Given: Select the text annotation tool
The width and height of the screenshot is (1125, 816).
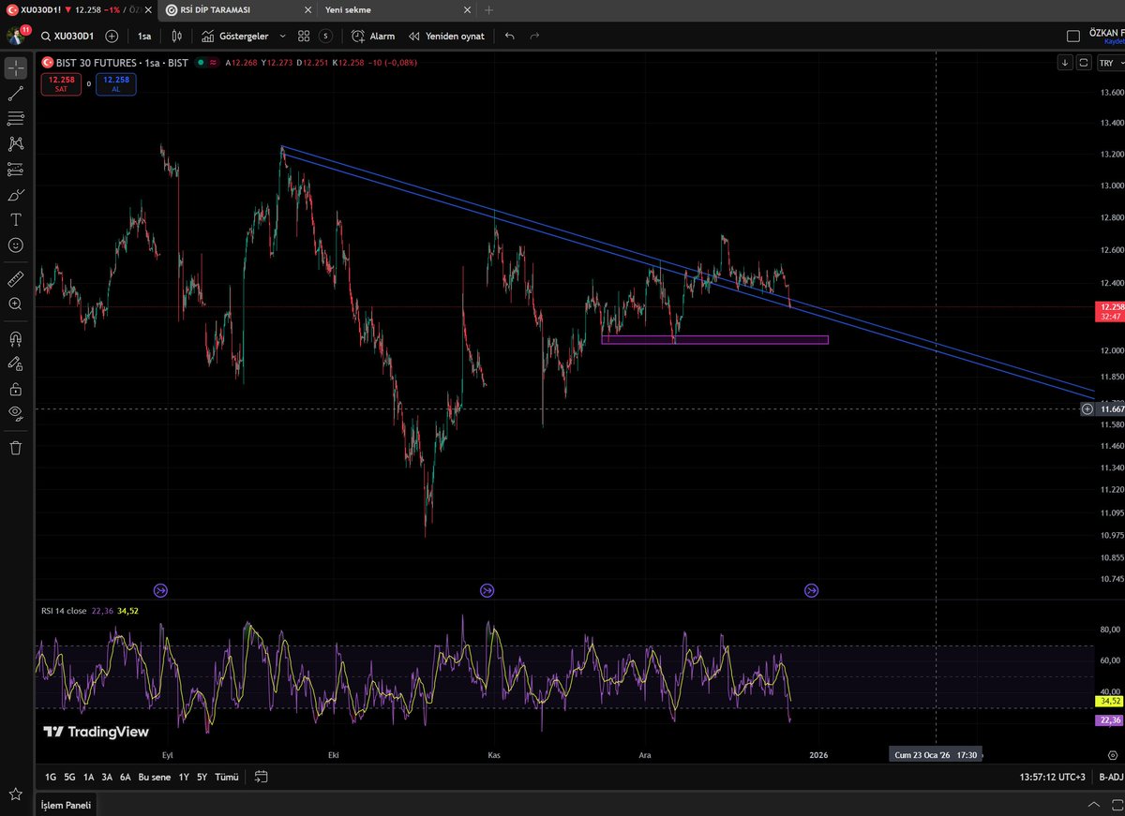Looking at the screenshot, I should 15,219.
